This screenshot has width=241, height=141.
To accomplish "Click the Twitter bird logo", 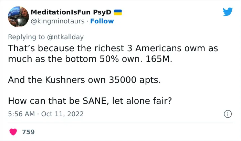I will click(228, 11).
